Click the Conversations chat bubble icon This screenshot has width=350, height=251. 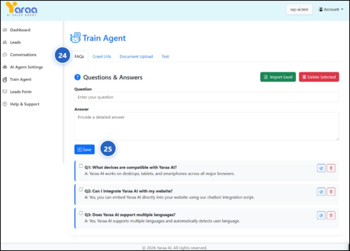(5, 55)
